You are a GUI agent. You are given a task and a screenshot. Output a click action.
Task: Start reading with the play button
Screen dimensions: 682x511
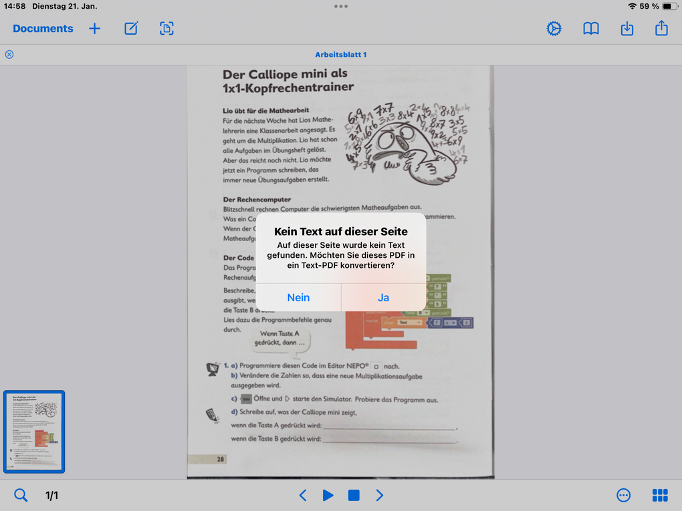(x=328, y=495)
